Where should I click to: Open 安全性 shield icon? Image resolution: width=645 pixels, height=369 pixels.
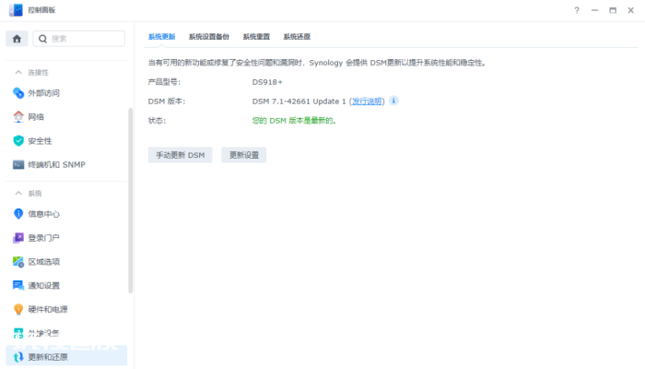click(18, 141)
